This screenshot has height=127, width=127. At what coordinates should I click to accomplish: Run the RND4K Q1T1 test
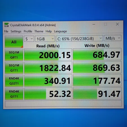(14, 94)
